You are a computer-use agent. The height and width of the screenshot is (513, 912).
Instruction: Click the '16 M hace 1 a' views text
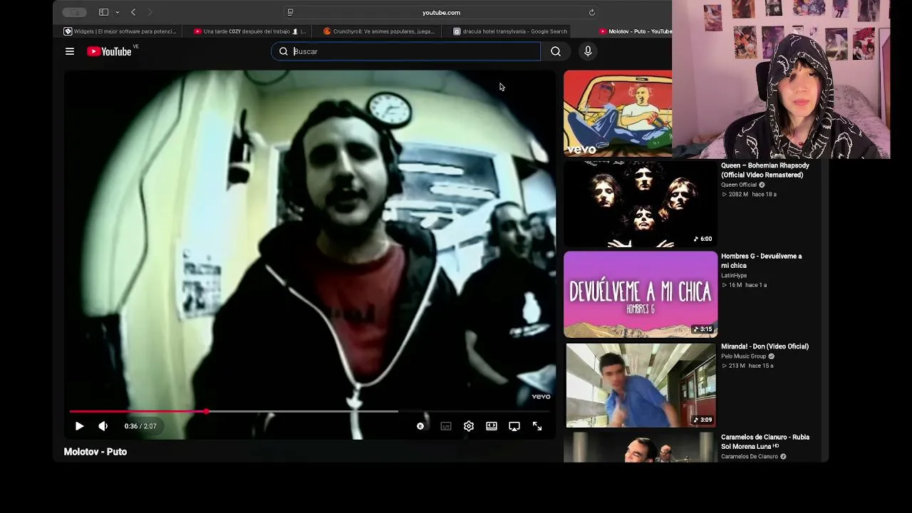[745, 285]
